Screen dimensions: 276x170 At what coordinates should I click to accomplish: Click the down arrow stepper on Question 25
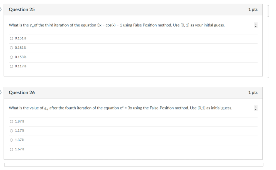255,26
